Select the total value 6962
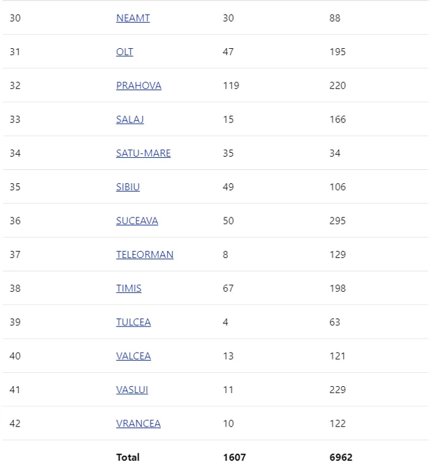The width and height of the screenshot is (443, 473). point(341,457)
